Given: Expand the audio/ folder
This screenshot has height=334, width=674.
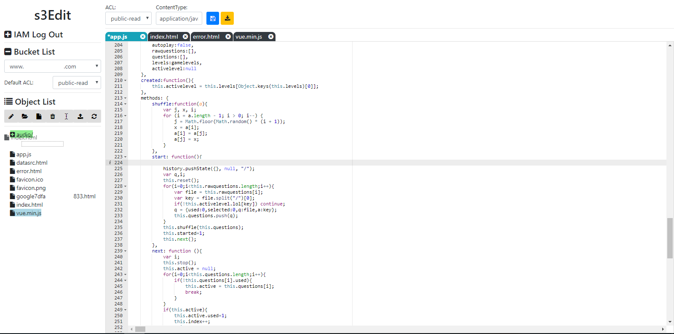Looking at the screenshot, I should (x=13, y=134).
